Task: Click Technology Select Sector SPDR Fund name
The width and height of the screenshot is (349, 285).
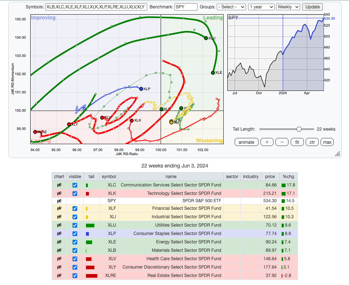Action: click(184, 193)
